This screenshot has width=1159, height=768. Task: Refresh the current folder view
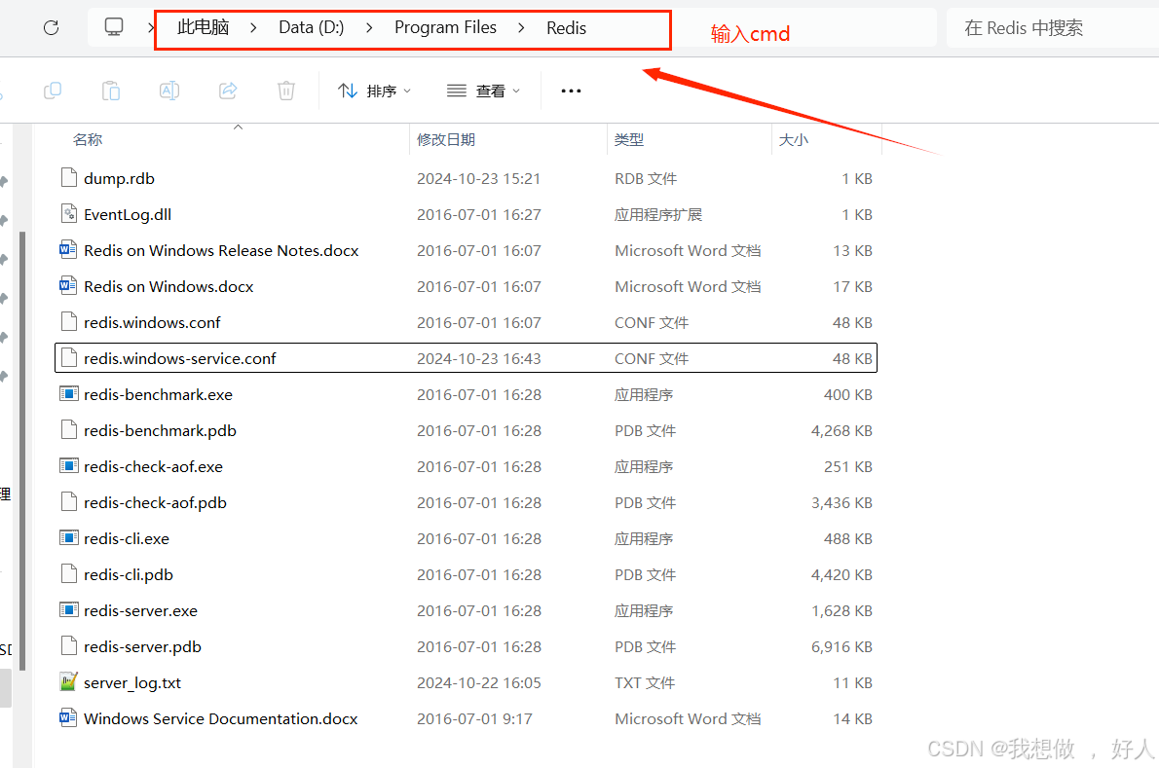point(51,28)
